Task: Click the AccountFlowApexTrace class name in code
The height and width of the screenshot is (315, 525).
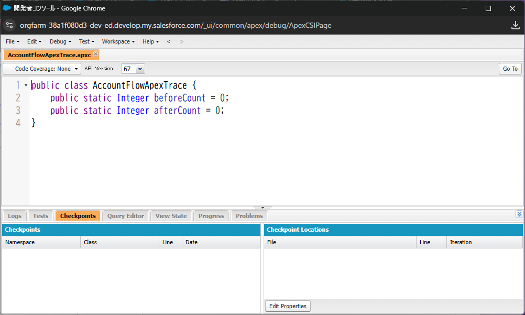Action: click(139, 85)
